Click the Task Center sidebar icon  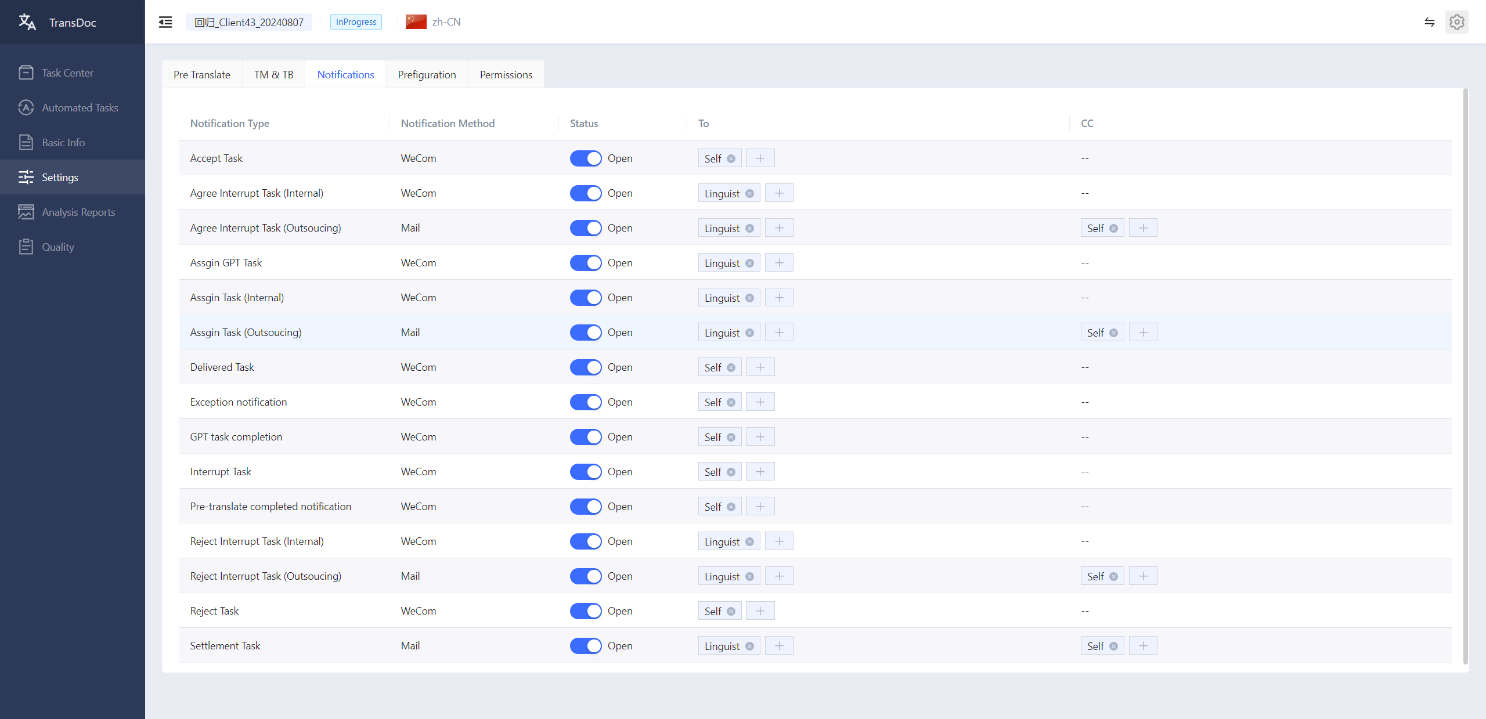(x=26, y=73)
